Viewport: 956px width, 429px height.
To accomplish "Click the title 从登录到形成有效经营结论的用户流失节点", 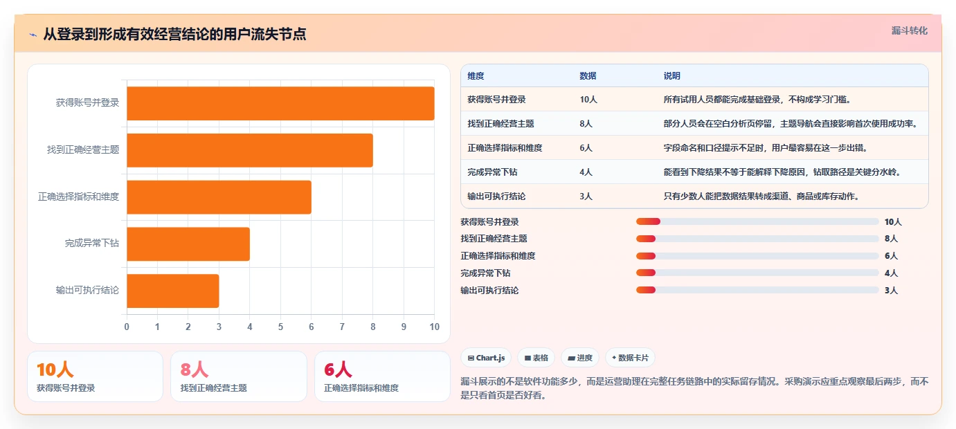I will pyautogui.click(x=174, y=34).
